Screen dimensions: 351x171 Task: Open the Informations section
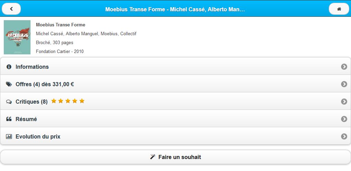click(x=32, y=67)
